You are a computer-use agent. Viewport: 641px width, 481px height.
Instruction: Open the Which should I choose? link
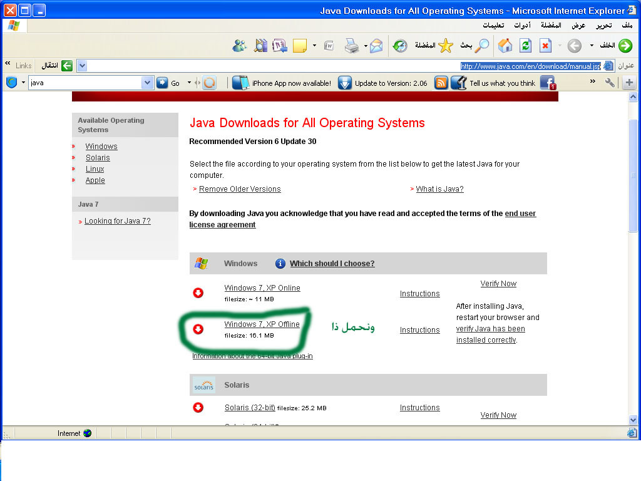point(332,264)
